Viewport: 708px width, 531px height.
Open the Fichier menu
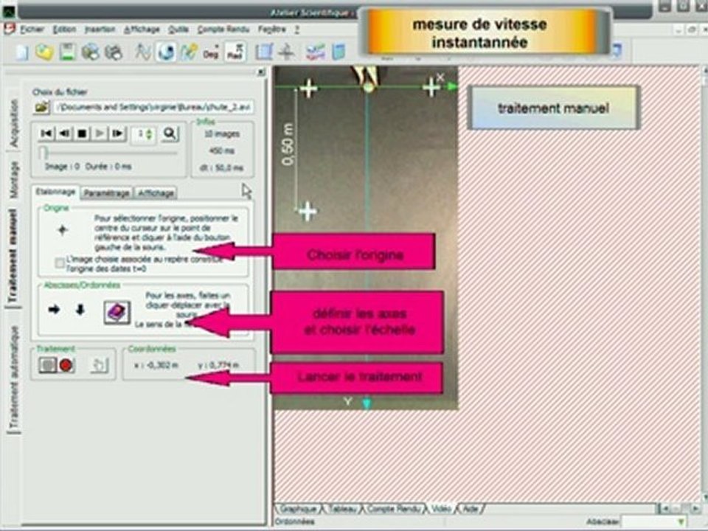32,29
